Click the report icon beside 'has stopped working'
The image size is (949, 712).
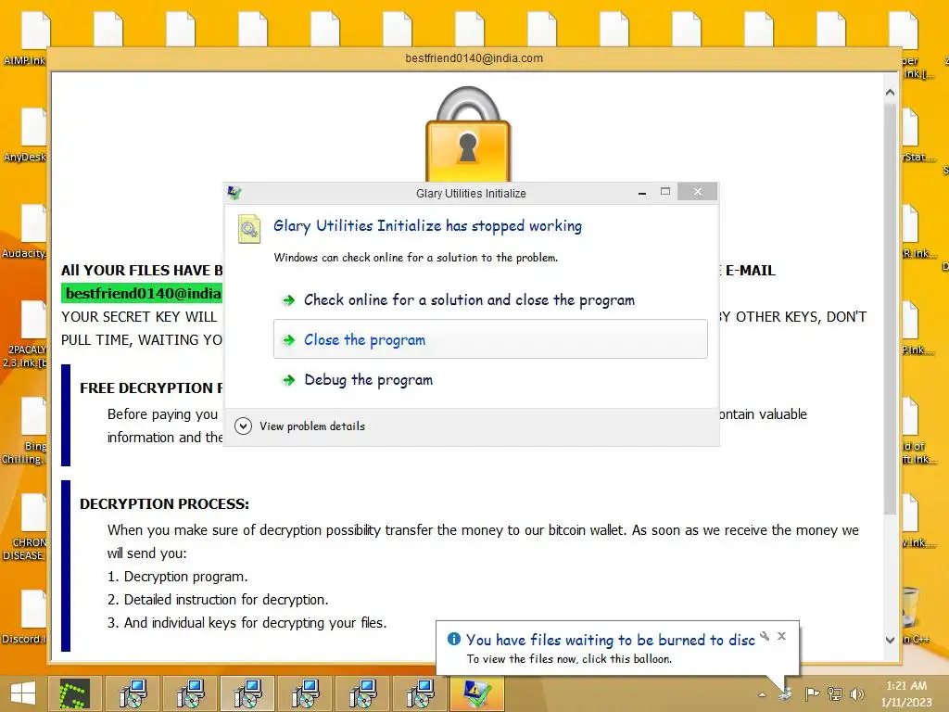pyautogui.click(x=248, y=228)
